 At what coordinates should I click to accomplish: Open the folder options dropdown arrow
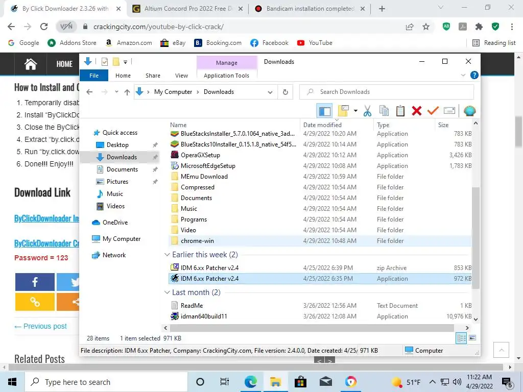tap(355, 111)
